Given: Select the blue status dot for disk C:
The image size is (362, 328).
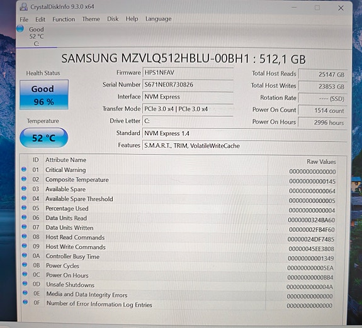Looking at the screenshot, I should tap(20, 29).
